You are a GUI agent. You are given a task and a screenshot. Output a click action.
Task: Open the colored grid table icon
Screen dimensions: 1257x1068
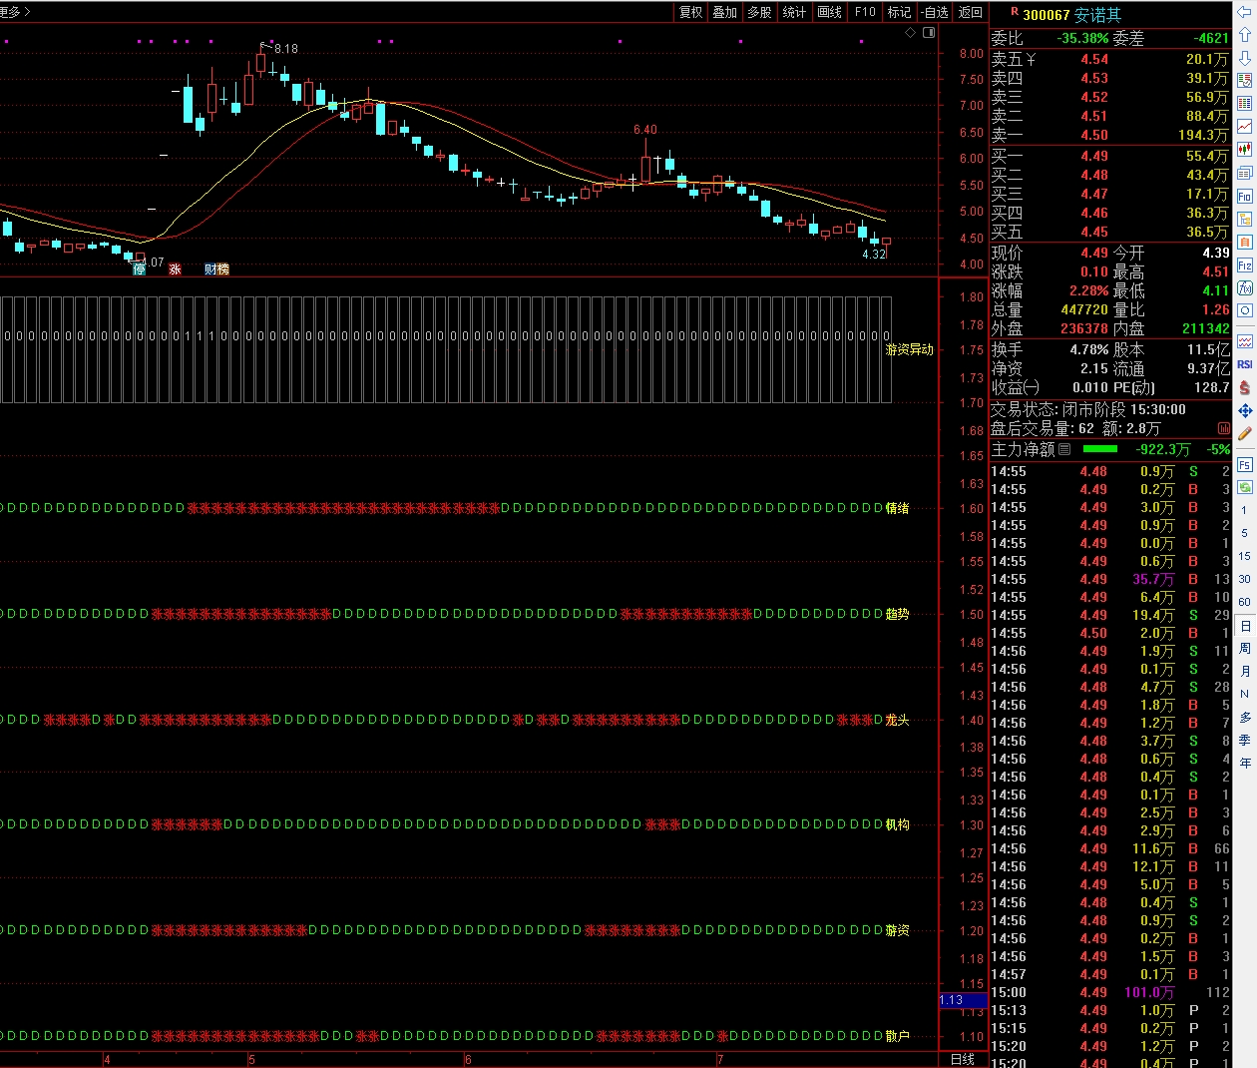point(1244,103)
